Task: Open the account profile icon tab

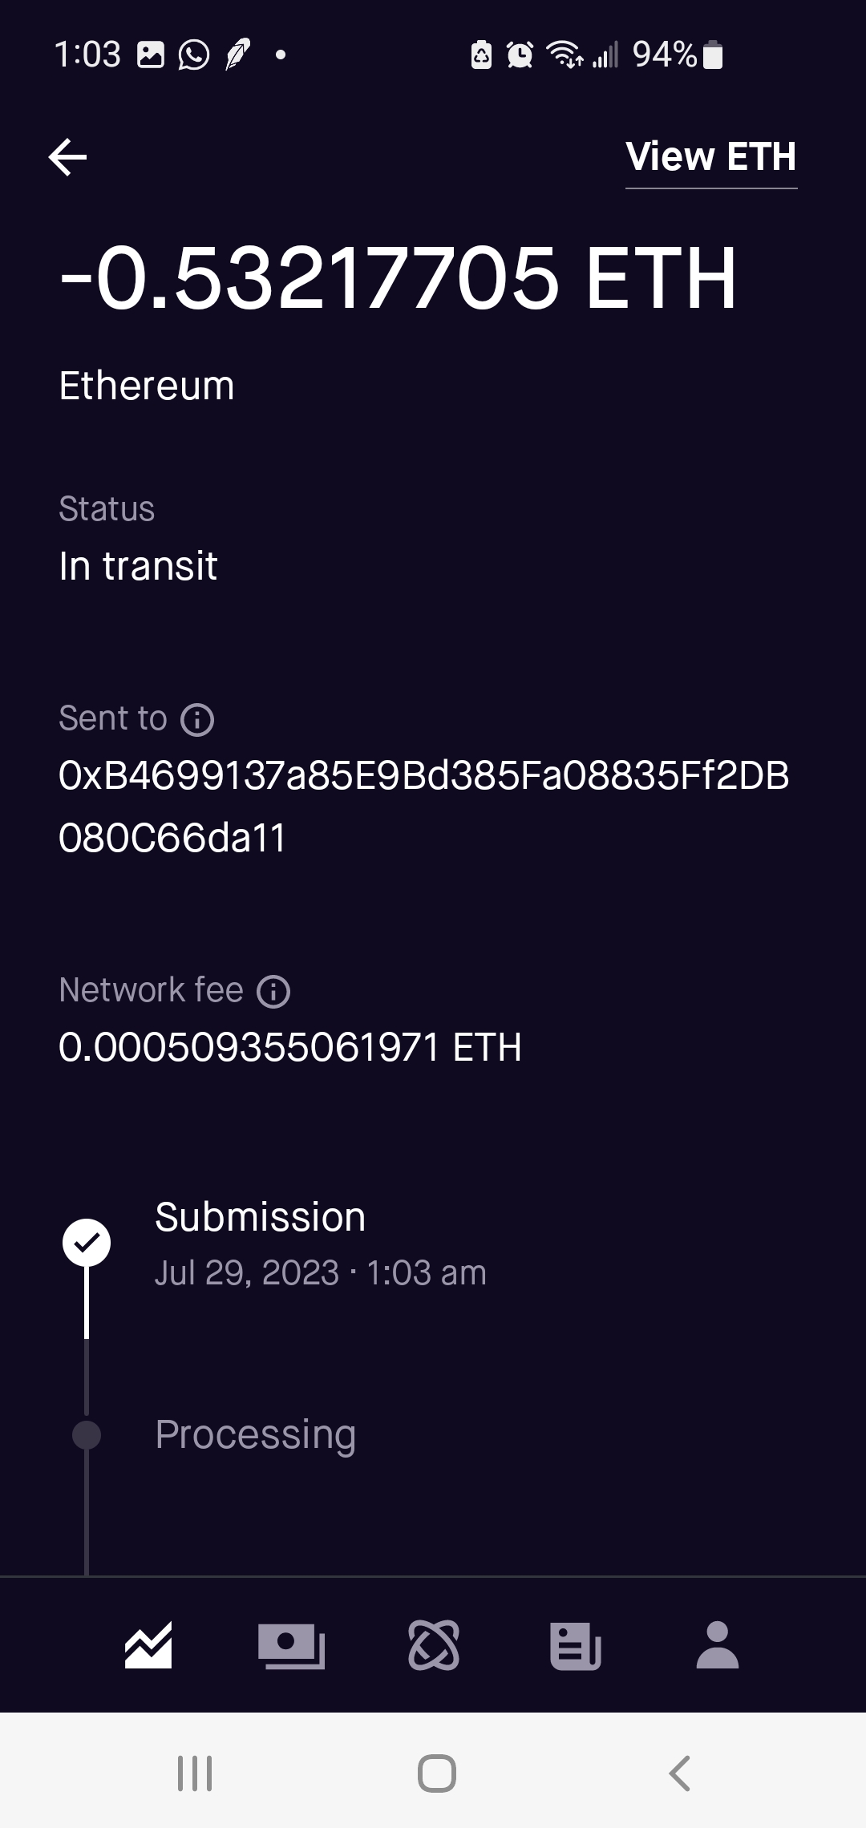Action: pyautogui.click(x=718, y=1645)
